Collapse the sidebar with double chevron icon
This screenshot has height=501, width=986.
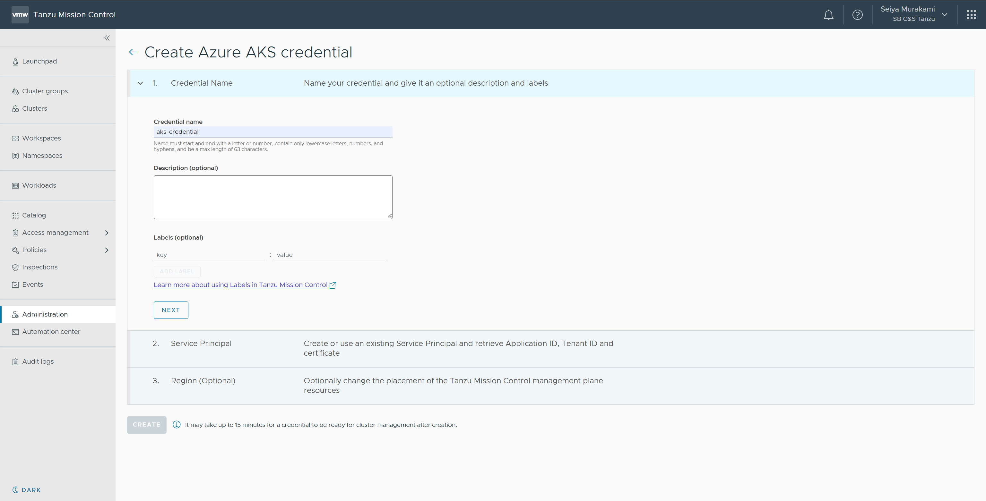tap(107, 38)
